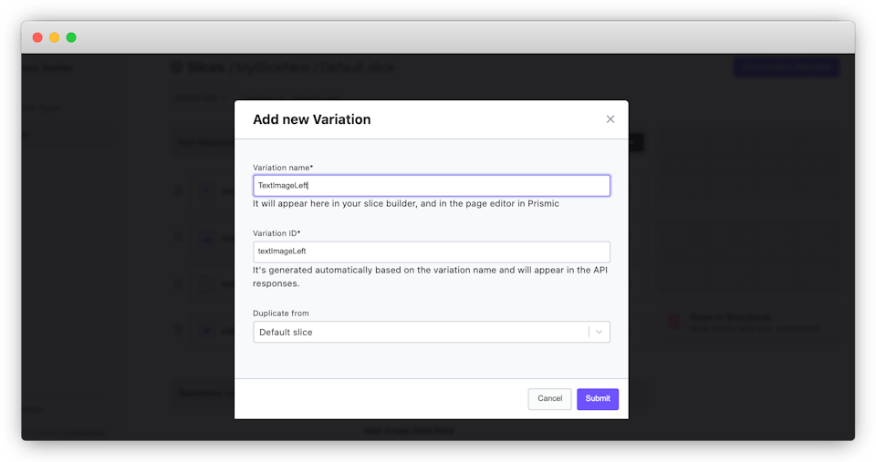
Task: Cancel the new variation dialog
Action: (549, 398)
